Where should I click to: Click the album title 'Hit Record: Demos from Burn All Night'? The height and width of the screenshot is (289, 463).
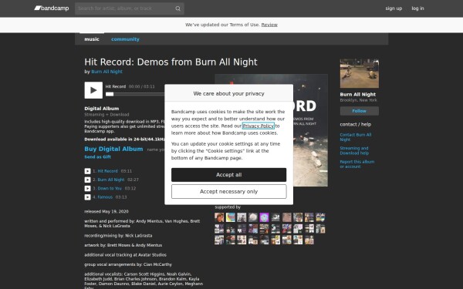(x=171, y=62)
